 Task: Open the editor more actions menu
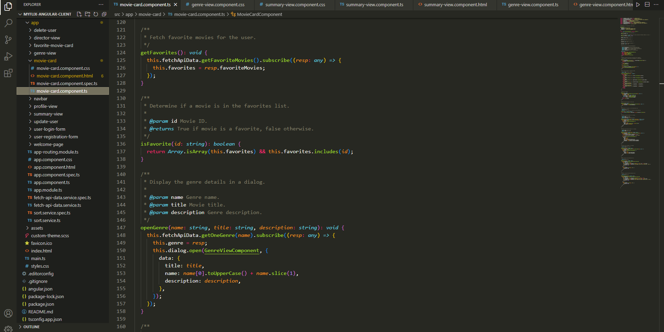point(656,4)
